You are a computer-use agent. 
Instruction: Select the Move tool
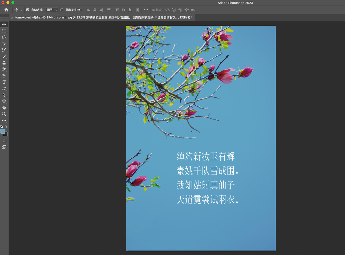[x=4, y=24]
